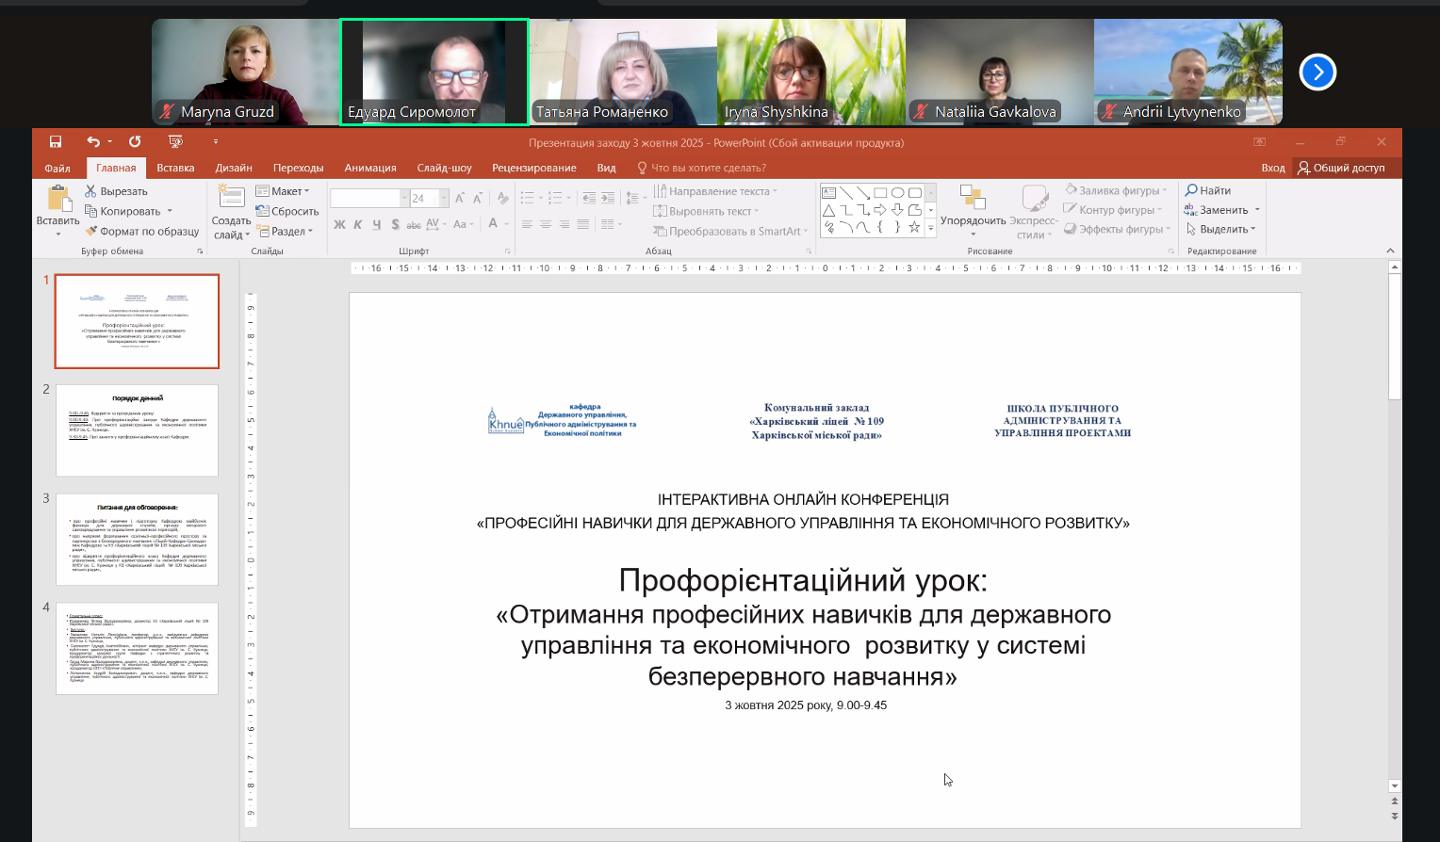Open the Макет layout dropdown
This screenshot has height=842, width=1440.
click(x=283, y=191)
